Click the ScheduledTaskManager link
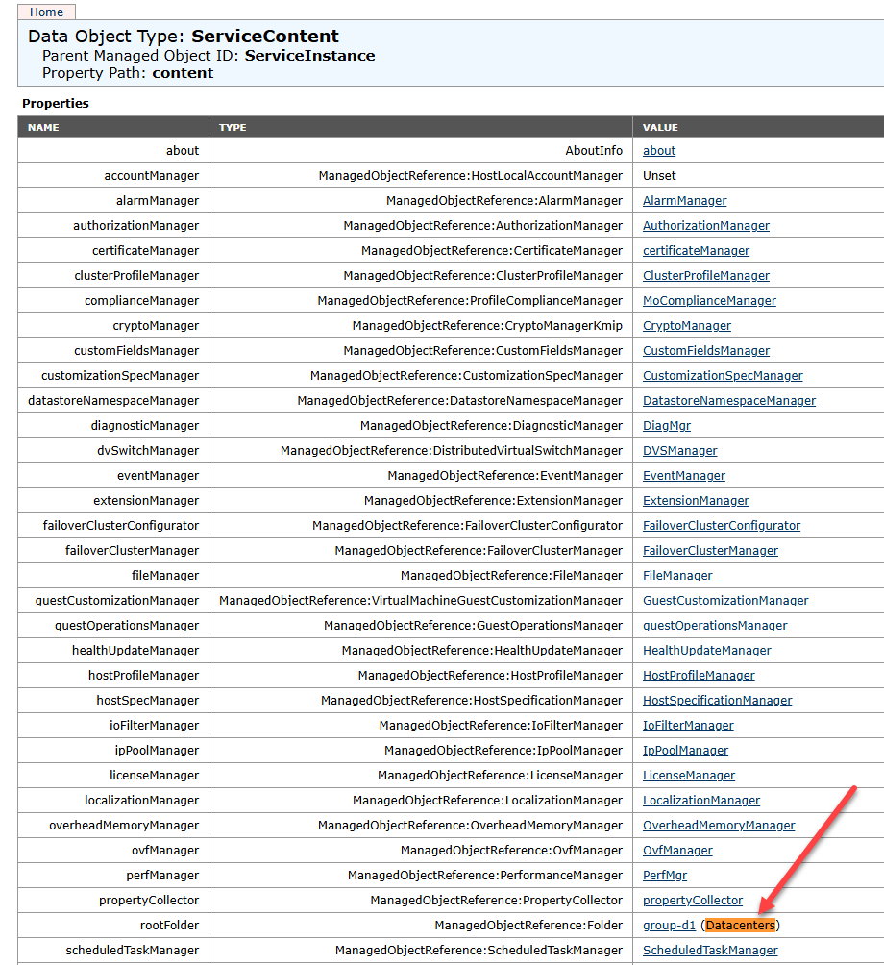 coord(710,951)
